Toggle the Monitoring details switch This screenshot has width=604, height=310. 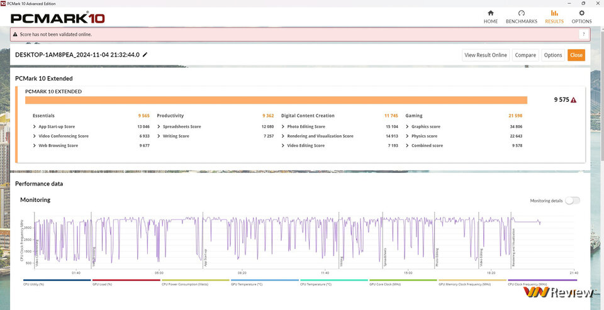tap(573, 201)
